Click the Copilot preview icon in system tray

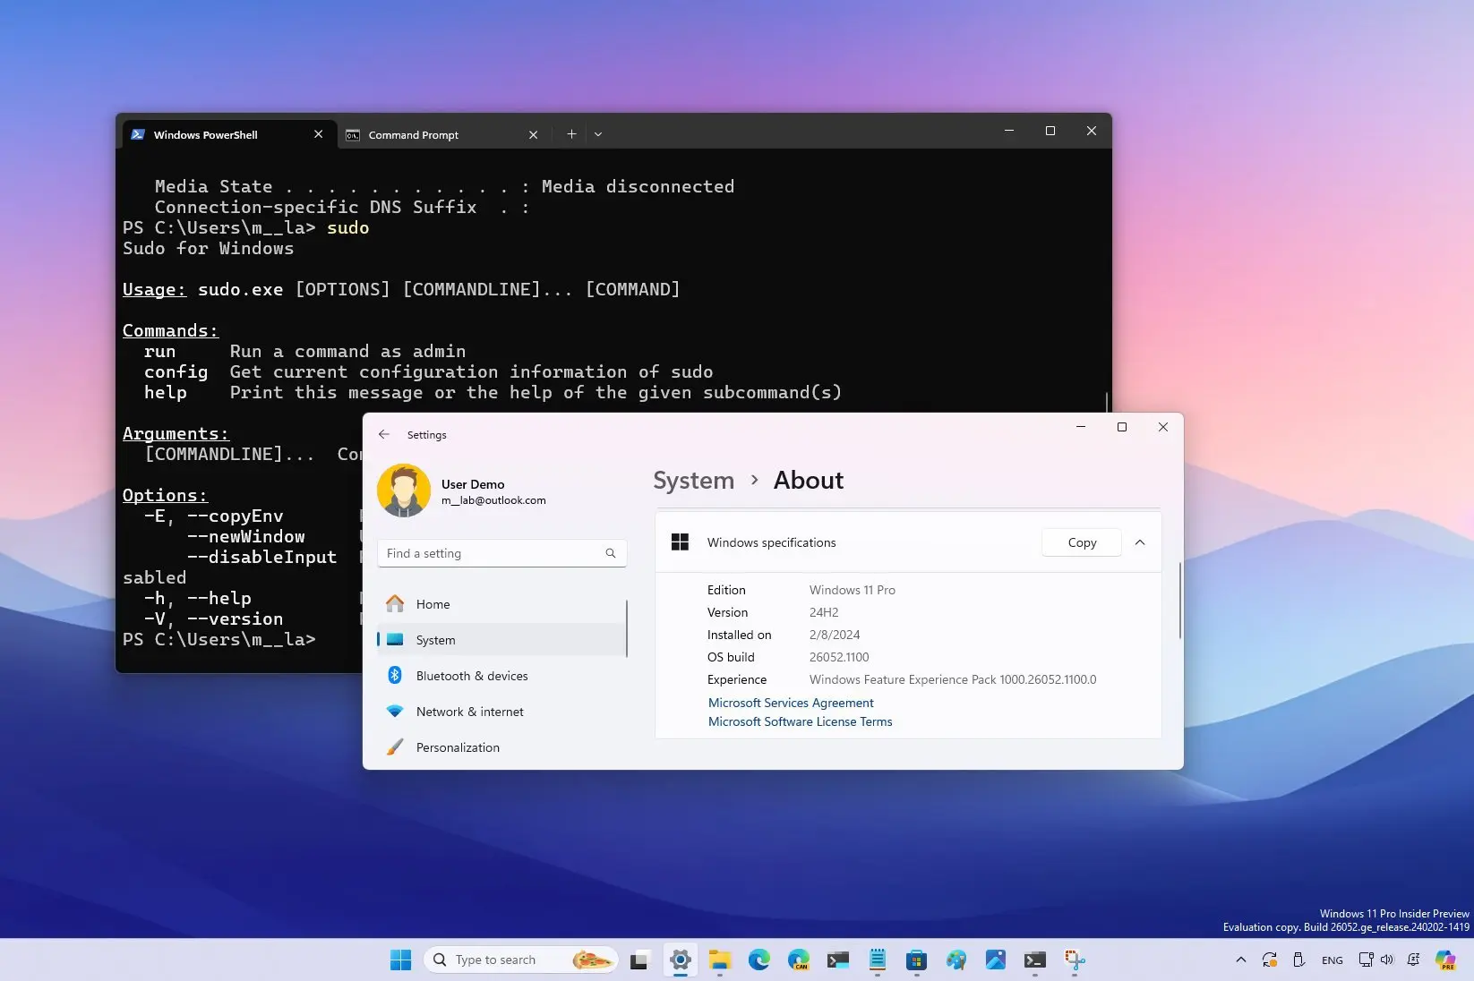tap(1444, 959)
